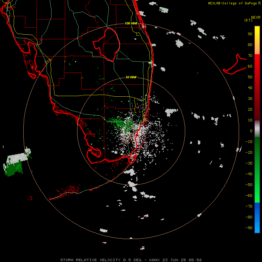Click the positive 90 knot scale label

[250, 34]
